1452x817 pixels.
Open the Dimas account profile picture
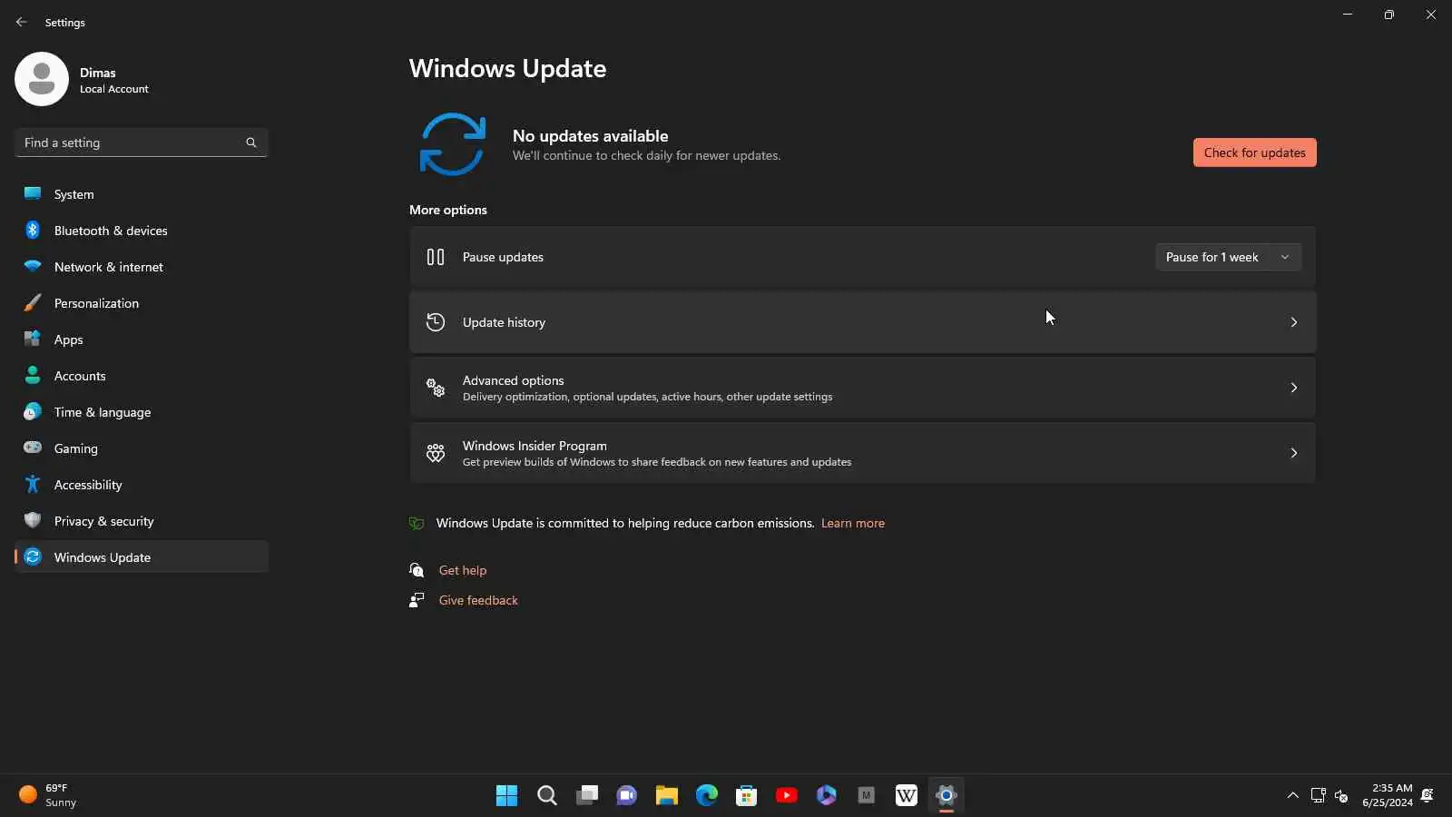[x=42, y=79]
